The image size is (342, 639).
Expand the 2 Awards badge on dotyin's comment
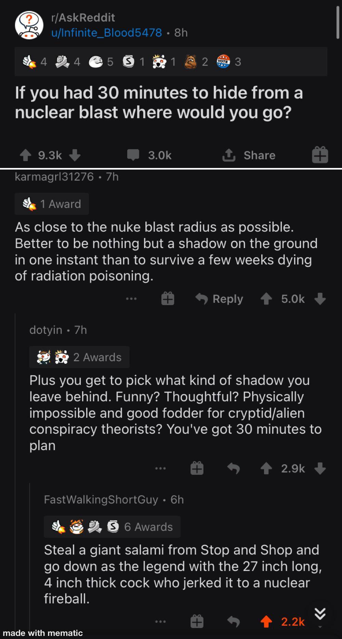point(79,357)
